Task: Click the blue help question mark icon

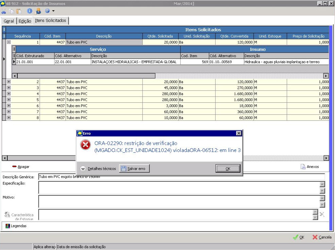Action: pos(47,11)
